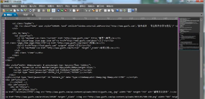Click the line '<div class="clear"></div>'
Image resolution: width=205 pixels, height=99 pixels.
pos(29,53)
